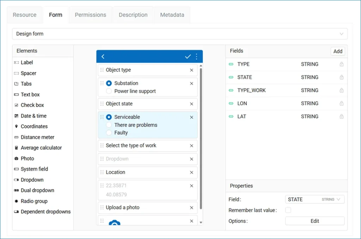Click the Add button in Fields panel
The image size is (361, 239).
[x=338, y=51]
